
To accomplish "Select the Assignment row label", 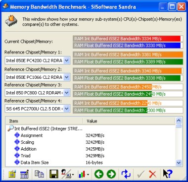I will [x=32, y=135].
